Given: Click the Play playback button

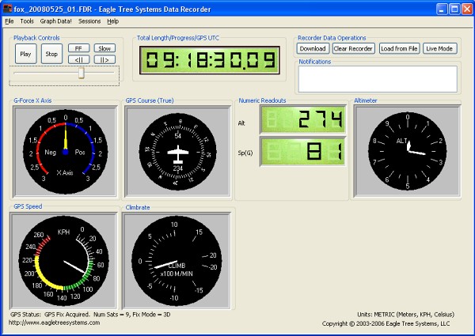Looking at the screenshot, I should coord(26,54).
